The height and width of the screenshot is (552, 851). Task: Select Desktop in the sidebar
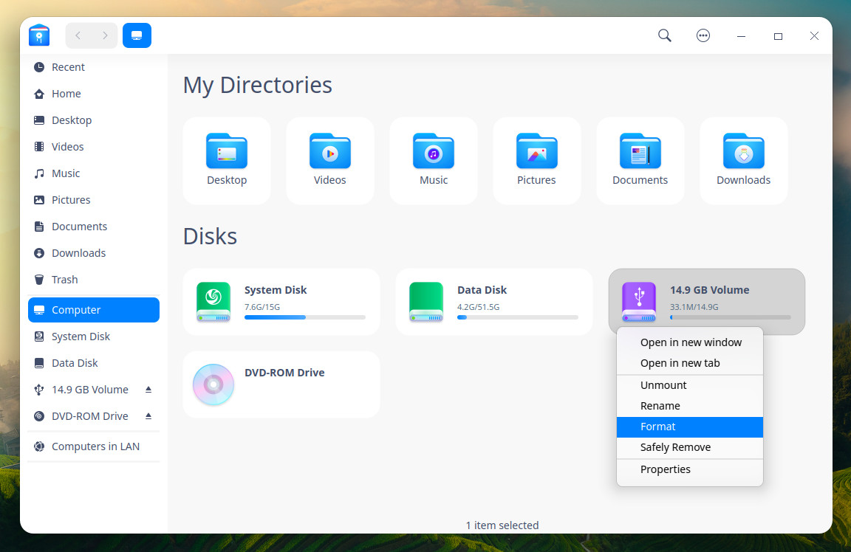93,120
